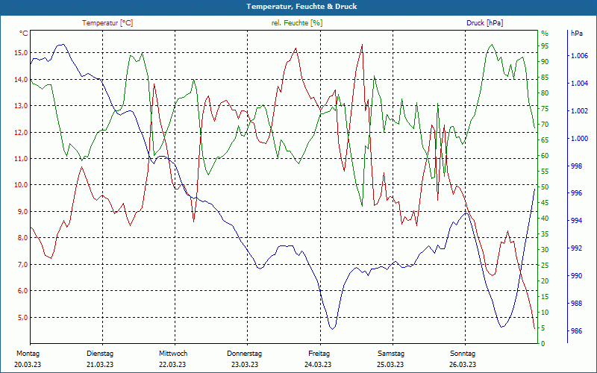The height and width of the screenshot is (373, 597).
Task: Click the '55' humidity axis value
Action: pyautogui.click(x=545, y=172)
